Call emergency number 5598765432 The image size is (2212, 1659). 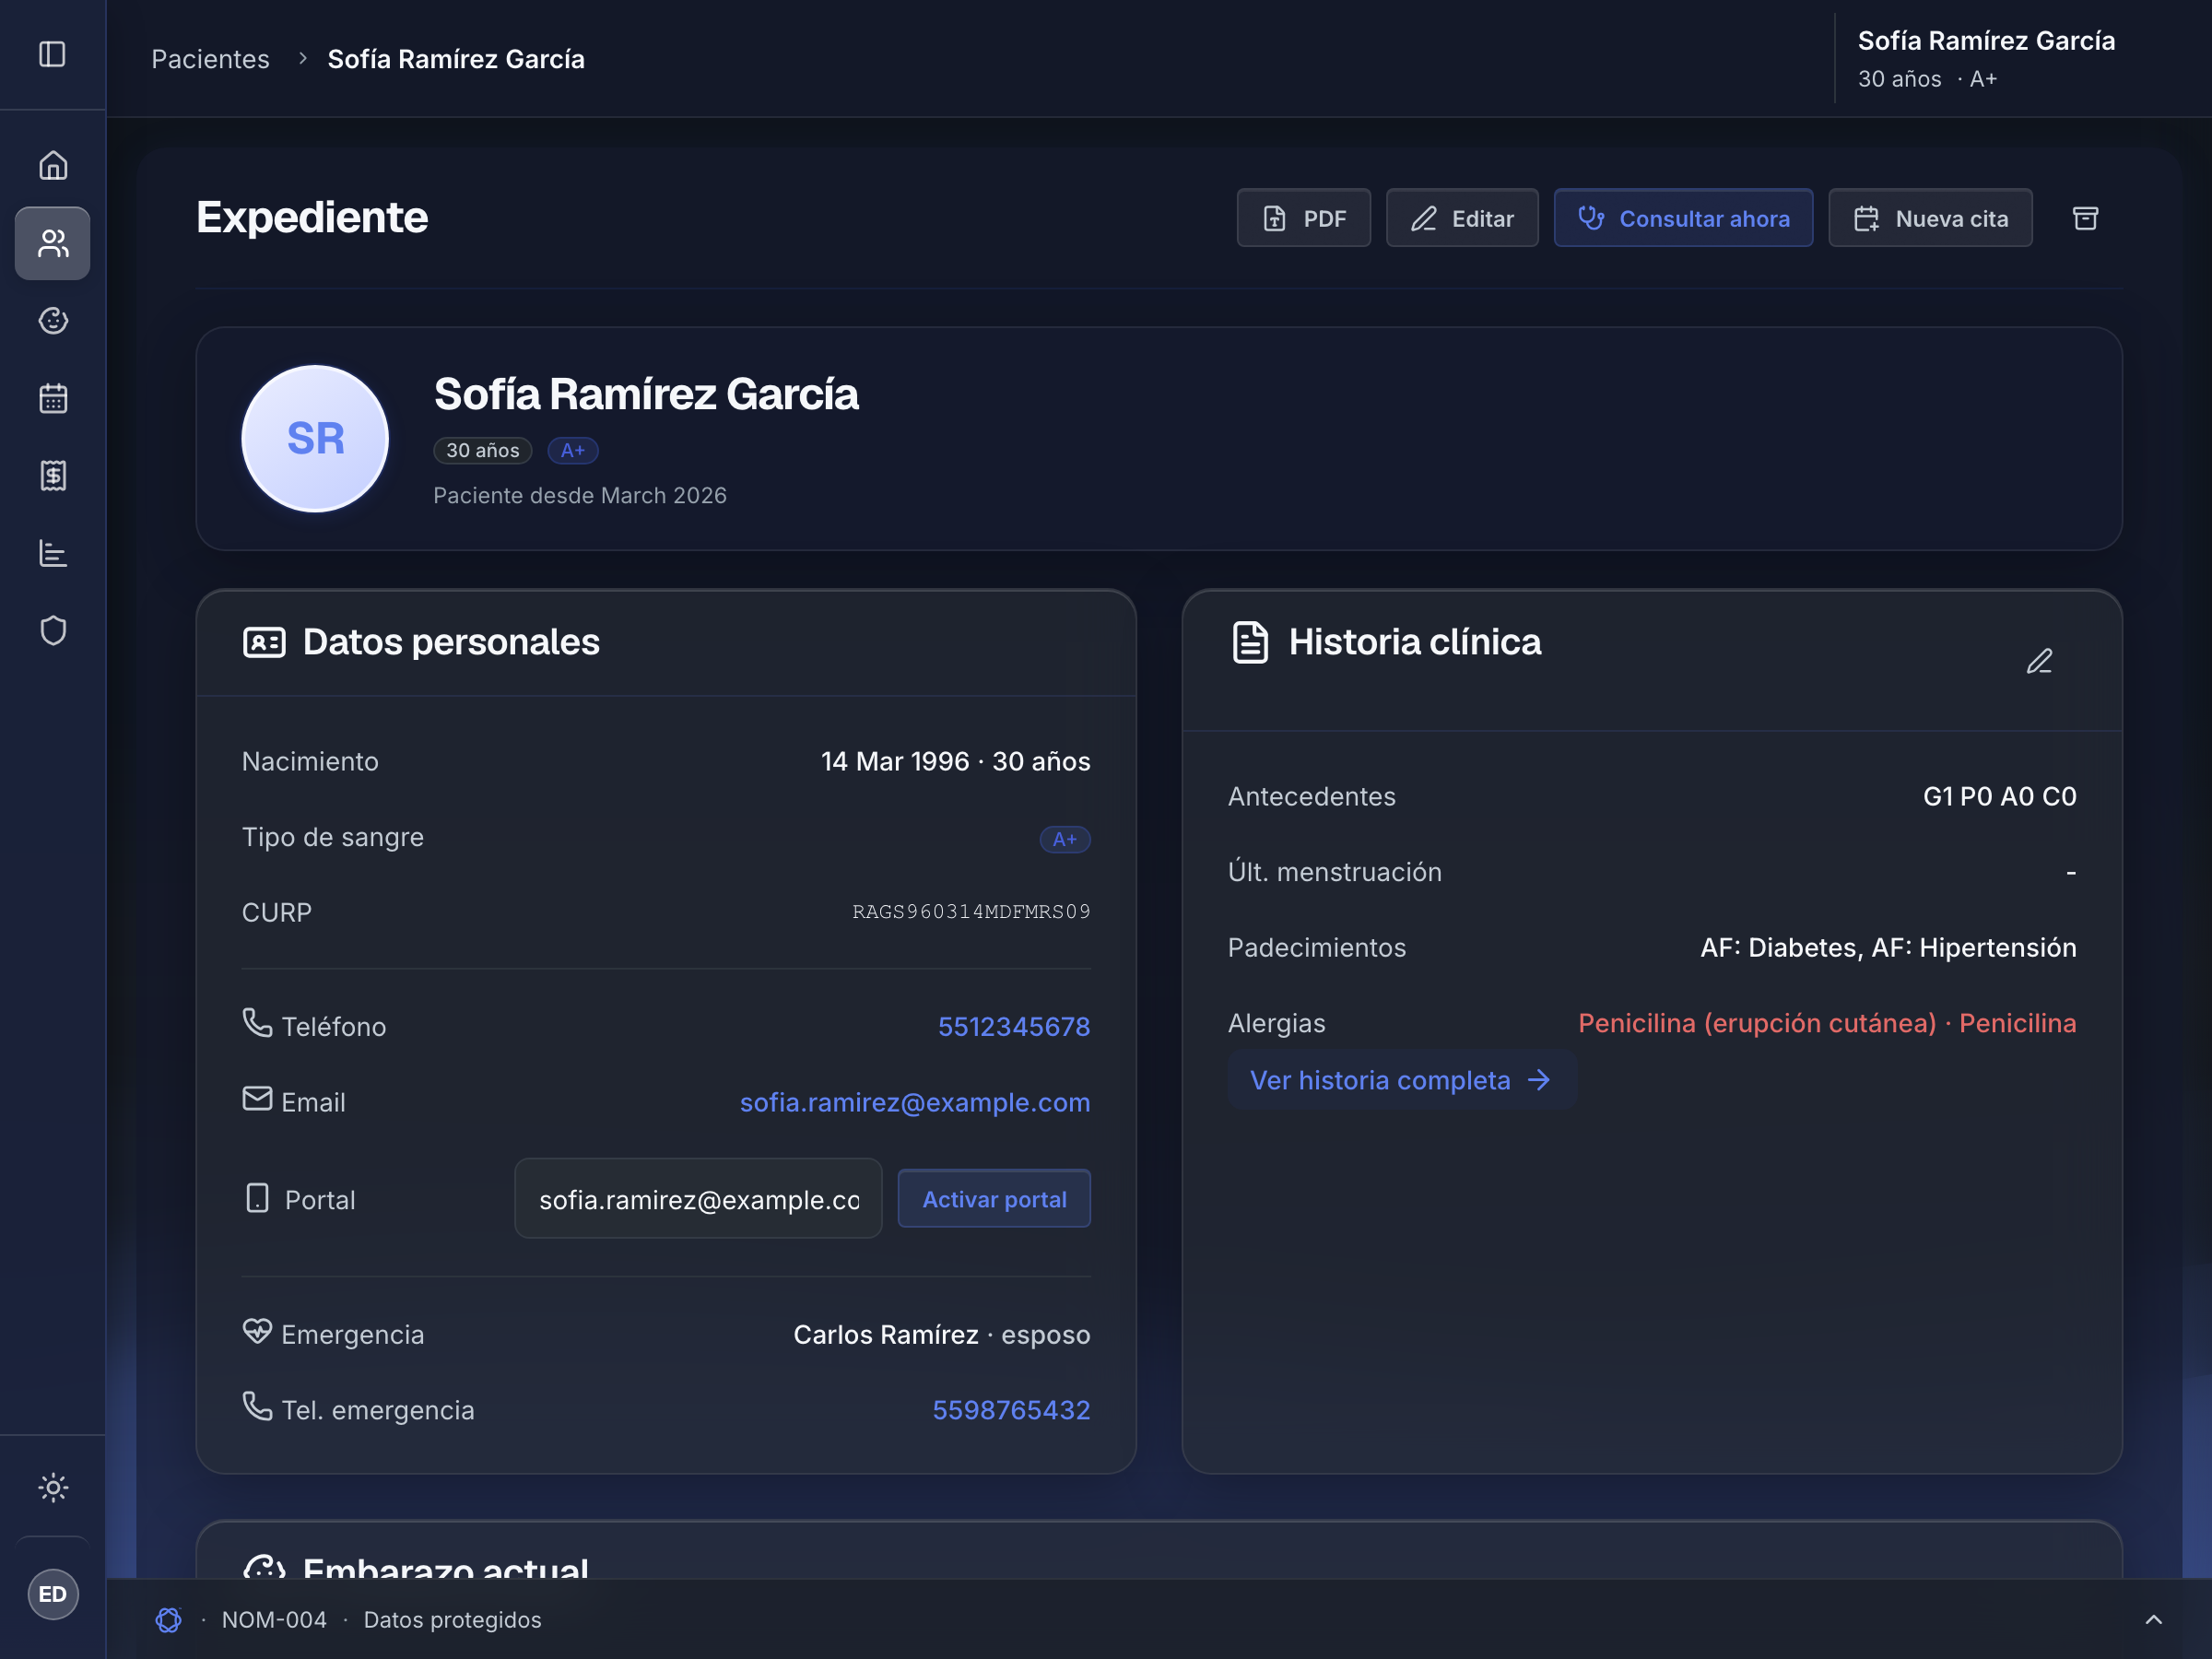tap(1011, 1409)
